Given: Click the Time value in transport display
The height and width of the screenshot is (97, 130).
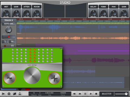Looking at the screenshot, I should point(49,93).
